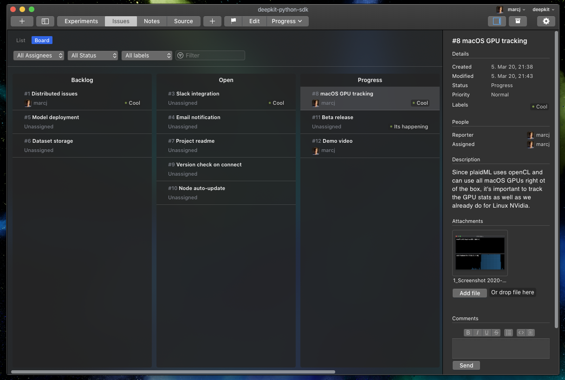
Task: Click Assigned marcj avatar in People
Action: click(x=531, y=145)
